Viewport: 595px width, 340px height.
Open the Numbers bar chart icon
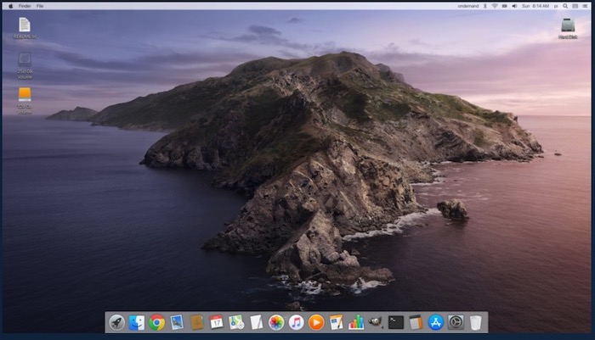point(356,322)
